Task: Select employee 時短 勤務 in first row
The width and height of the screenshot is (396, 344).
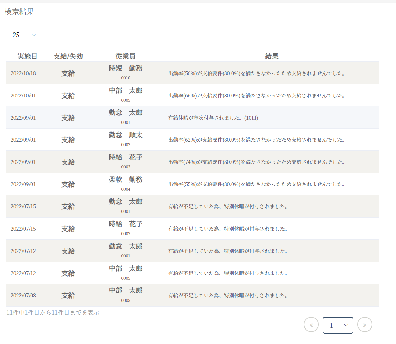Action: coord(126,69)
